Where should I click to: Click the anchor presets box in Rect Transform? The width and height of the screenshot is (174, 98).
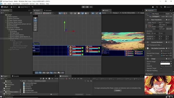tap(150, 26)
